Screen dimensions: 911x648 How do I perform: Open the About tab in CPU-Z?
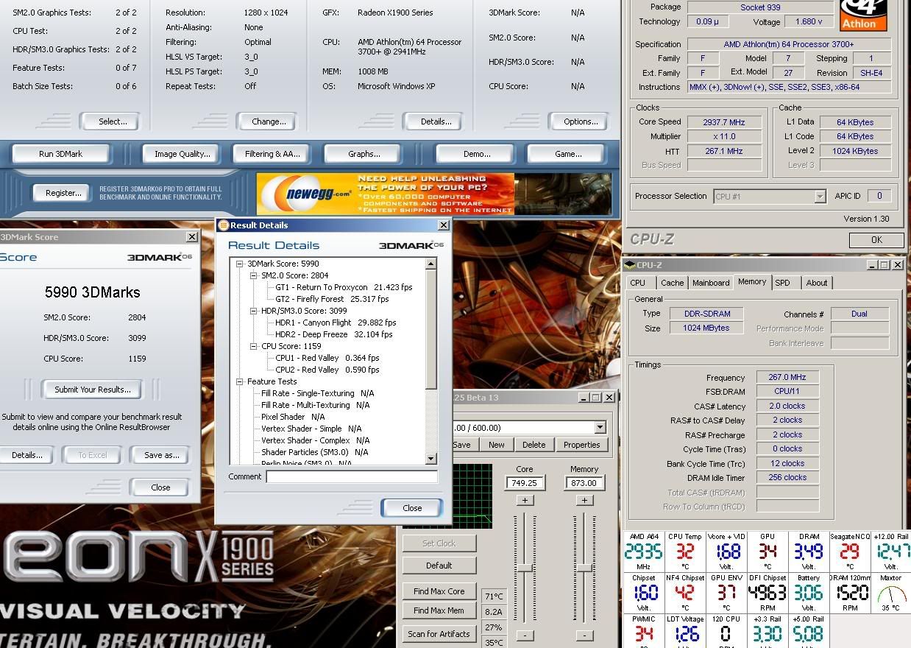pos(817,283)
